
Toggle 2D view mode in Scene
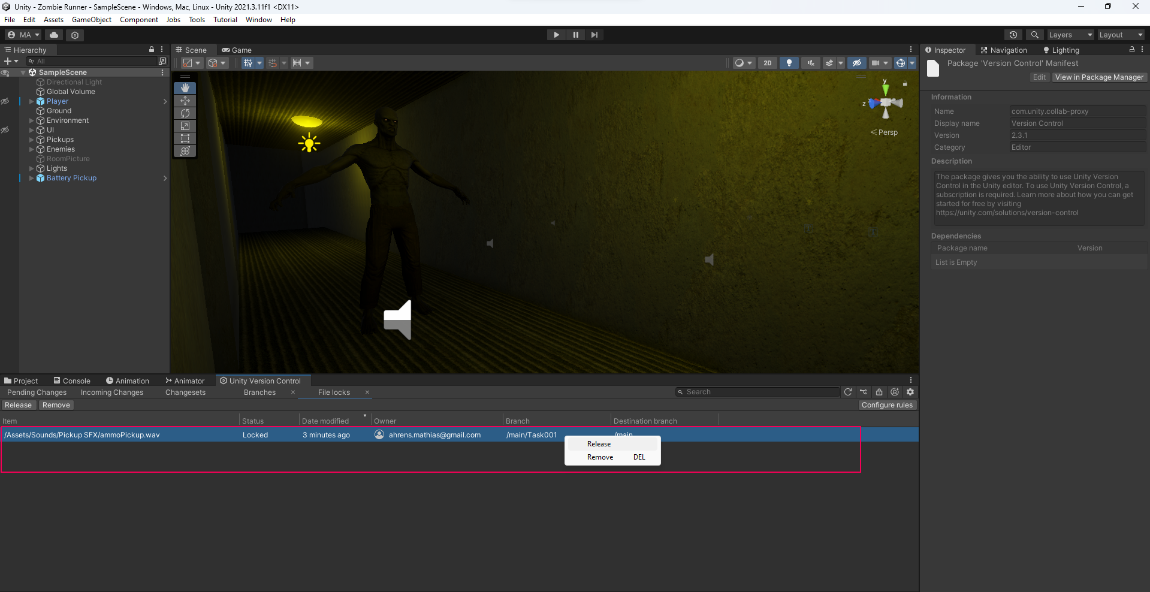(768, 63)
